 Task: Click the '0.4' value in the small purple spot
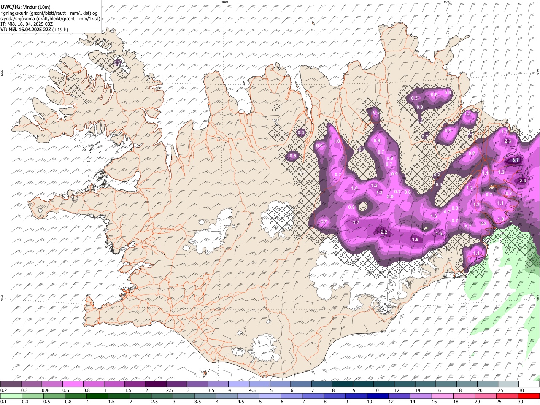click(301, 133)
